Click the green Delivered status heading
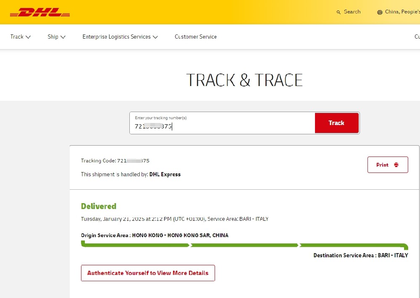Viewport: 420px width, 298px height. pos(99,206)
